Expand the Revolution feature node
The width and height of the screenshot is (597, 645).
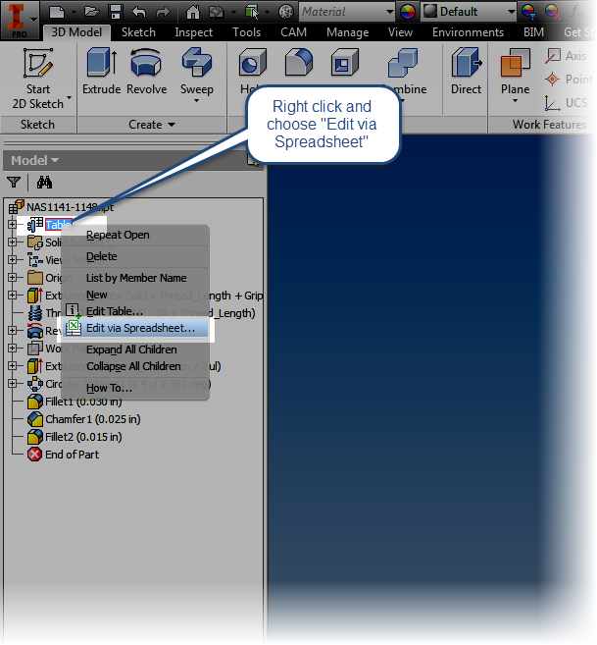[12, 330]
